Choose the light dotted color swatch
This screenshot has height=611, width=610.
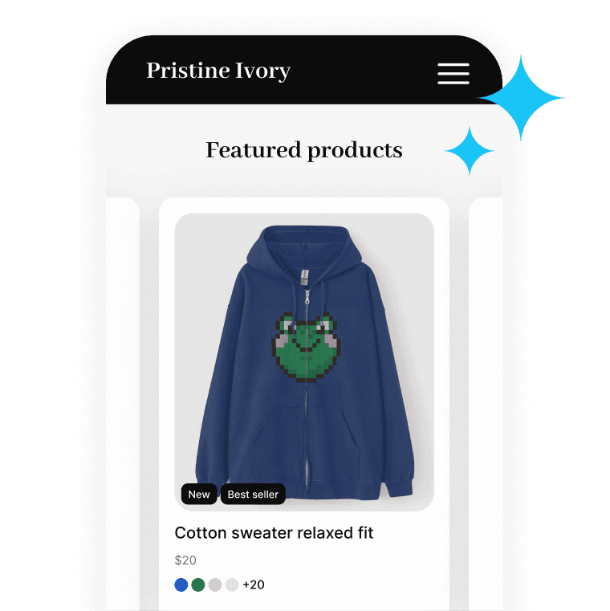232,585
